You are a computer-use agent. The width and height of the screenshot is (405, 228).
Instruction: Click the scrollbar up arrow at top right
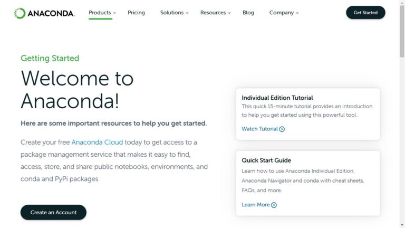tap(402, 3)
